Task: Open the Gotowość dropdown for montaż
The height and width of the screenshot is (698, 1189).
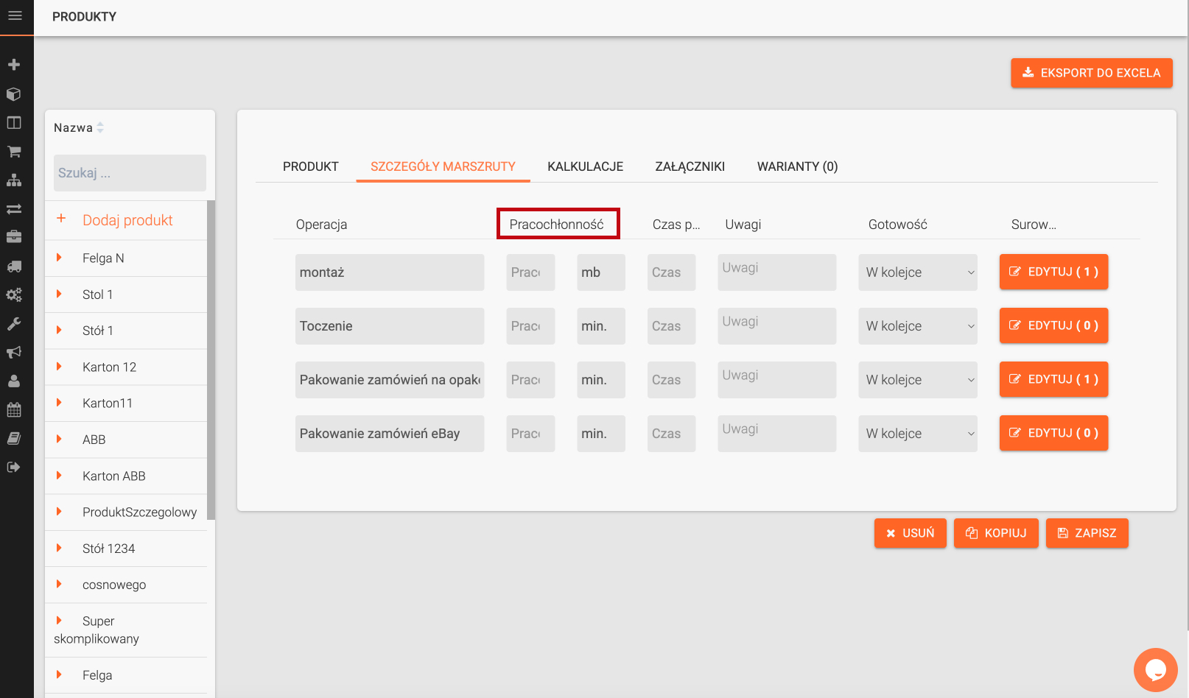Action: 917,272
